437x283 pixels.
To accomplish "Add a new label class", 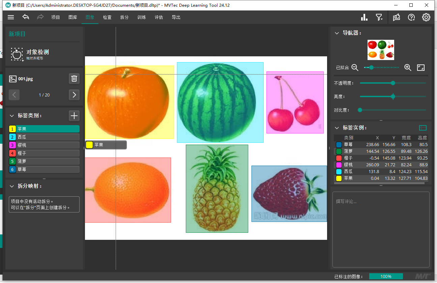I will [74, 116].
